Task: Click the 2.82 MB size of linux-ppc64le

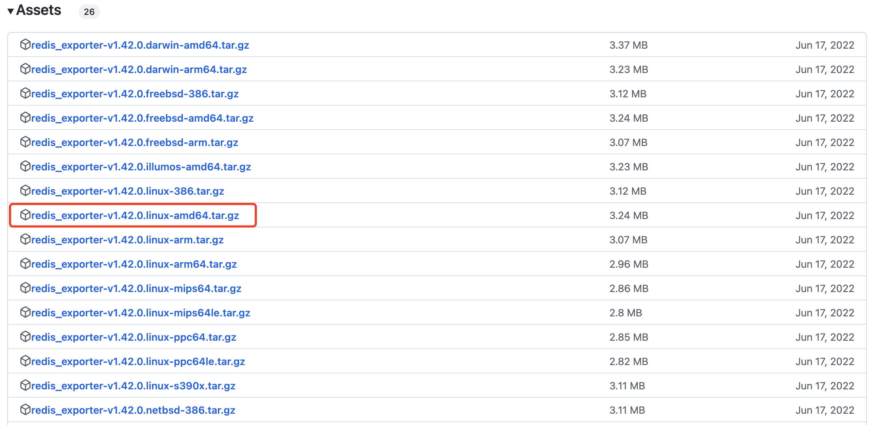Action: 629,361
